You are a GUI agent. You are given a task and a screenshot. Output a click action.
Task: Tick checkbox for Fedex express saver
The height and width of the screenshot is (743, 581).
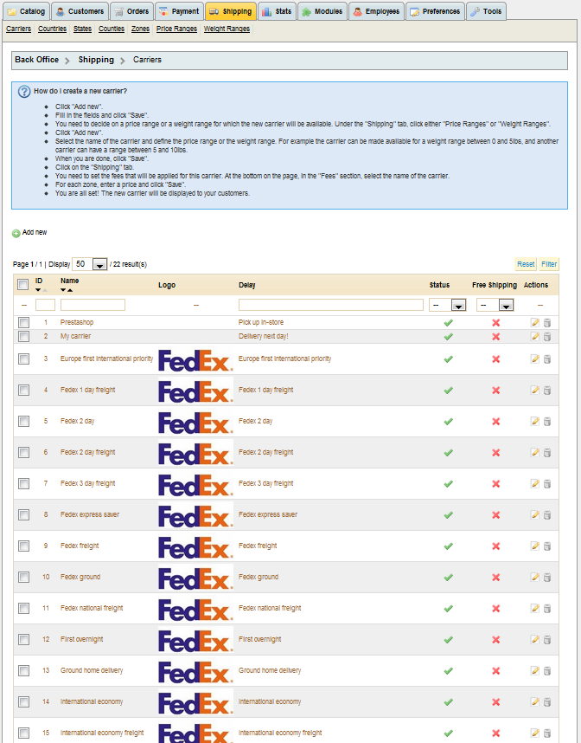(23, 514)
